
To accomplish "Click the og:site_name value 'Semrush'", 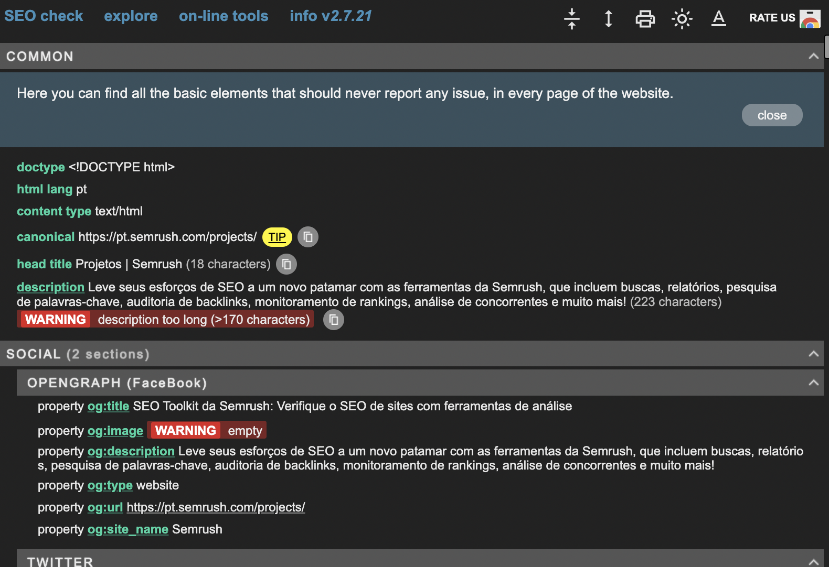I will [x=197, y=529].
